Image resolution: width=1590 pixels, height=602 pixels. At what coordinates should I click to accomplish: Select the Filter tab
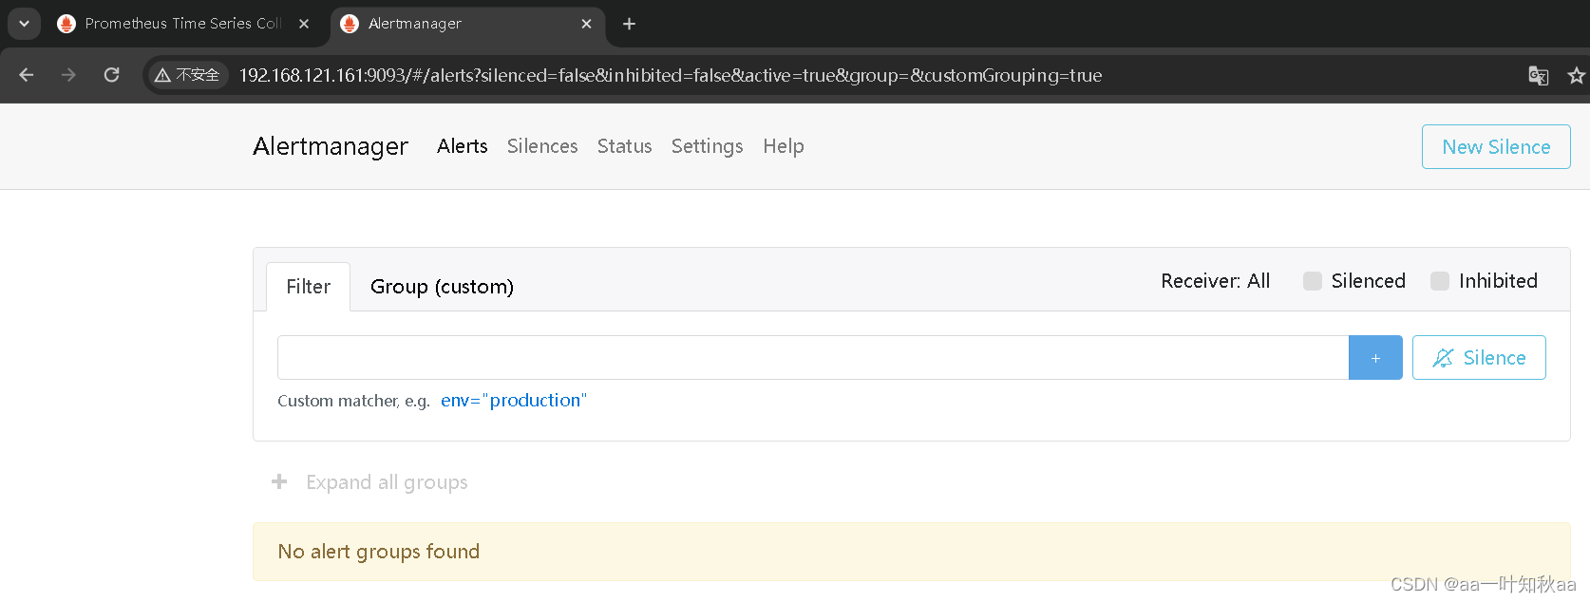309,287
